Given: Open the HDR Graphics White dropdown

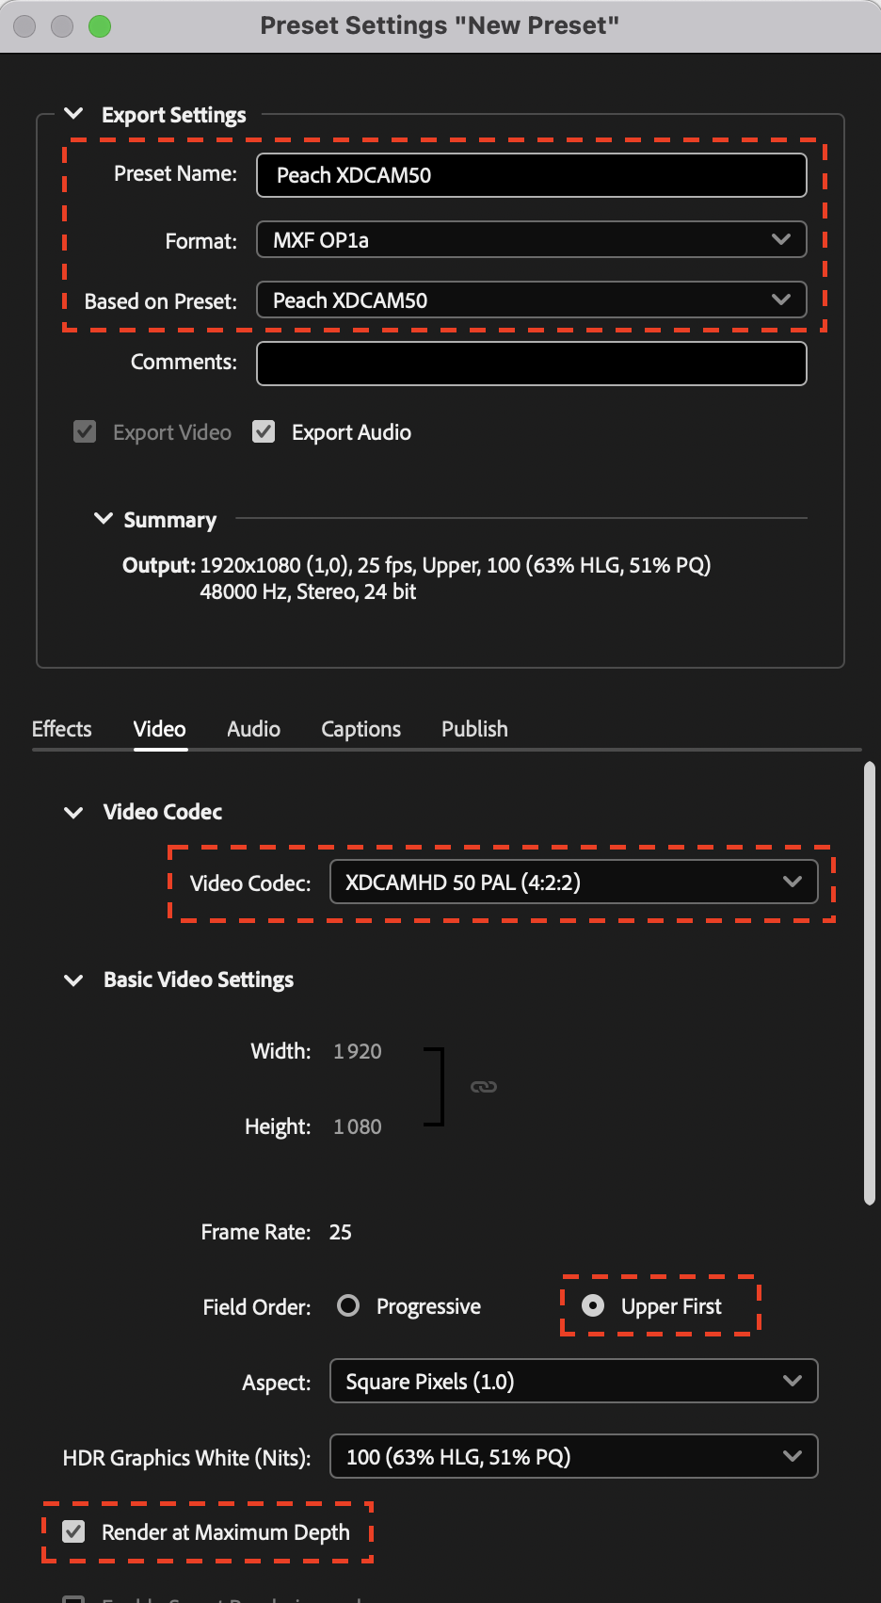Looking at the screenshot, I should [x=574, y=1457].
